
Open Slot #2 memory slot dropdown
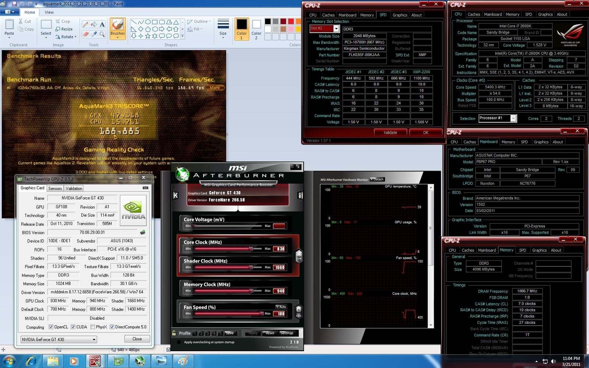(336, 29)
